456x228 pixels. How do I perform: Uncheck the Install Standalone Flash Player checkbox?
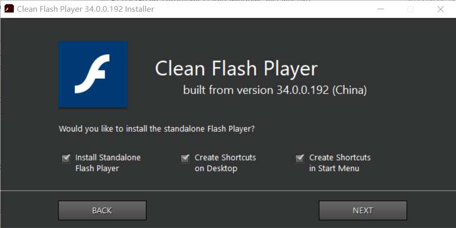coord(66,158)
